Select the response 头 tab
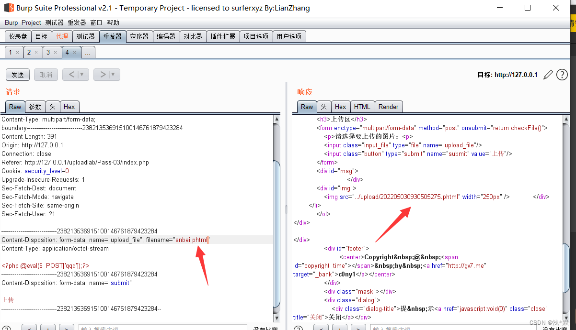The height and width of the screenshot is (330, 576). point(324,107)
